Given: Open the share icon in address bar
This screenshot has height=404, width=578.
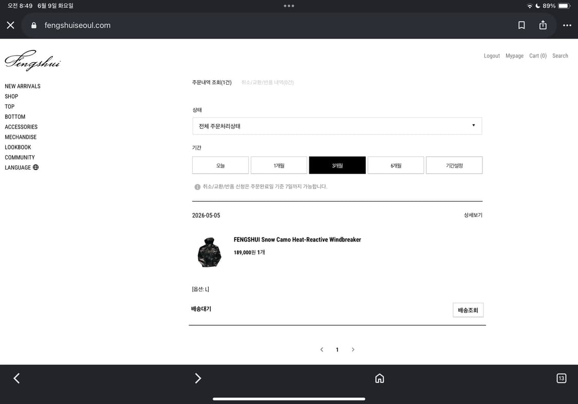Looking at the screenshot, I should point(543,25).
